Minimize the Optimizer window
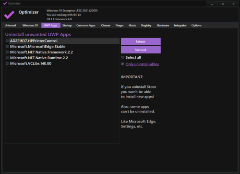 coord(212,4)
